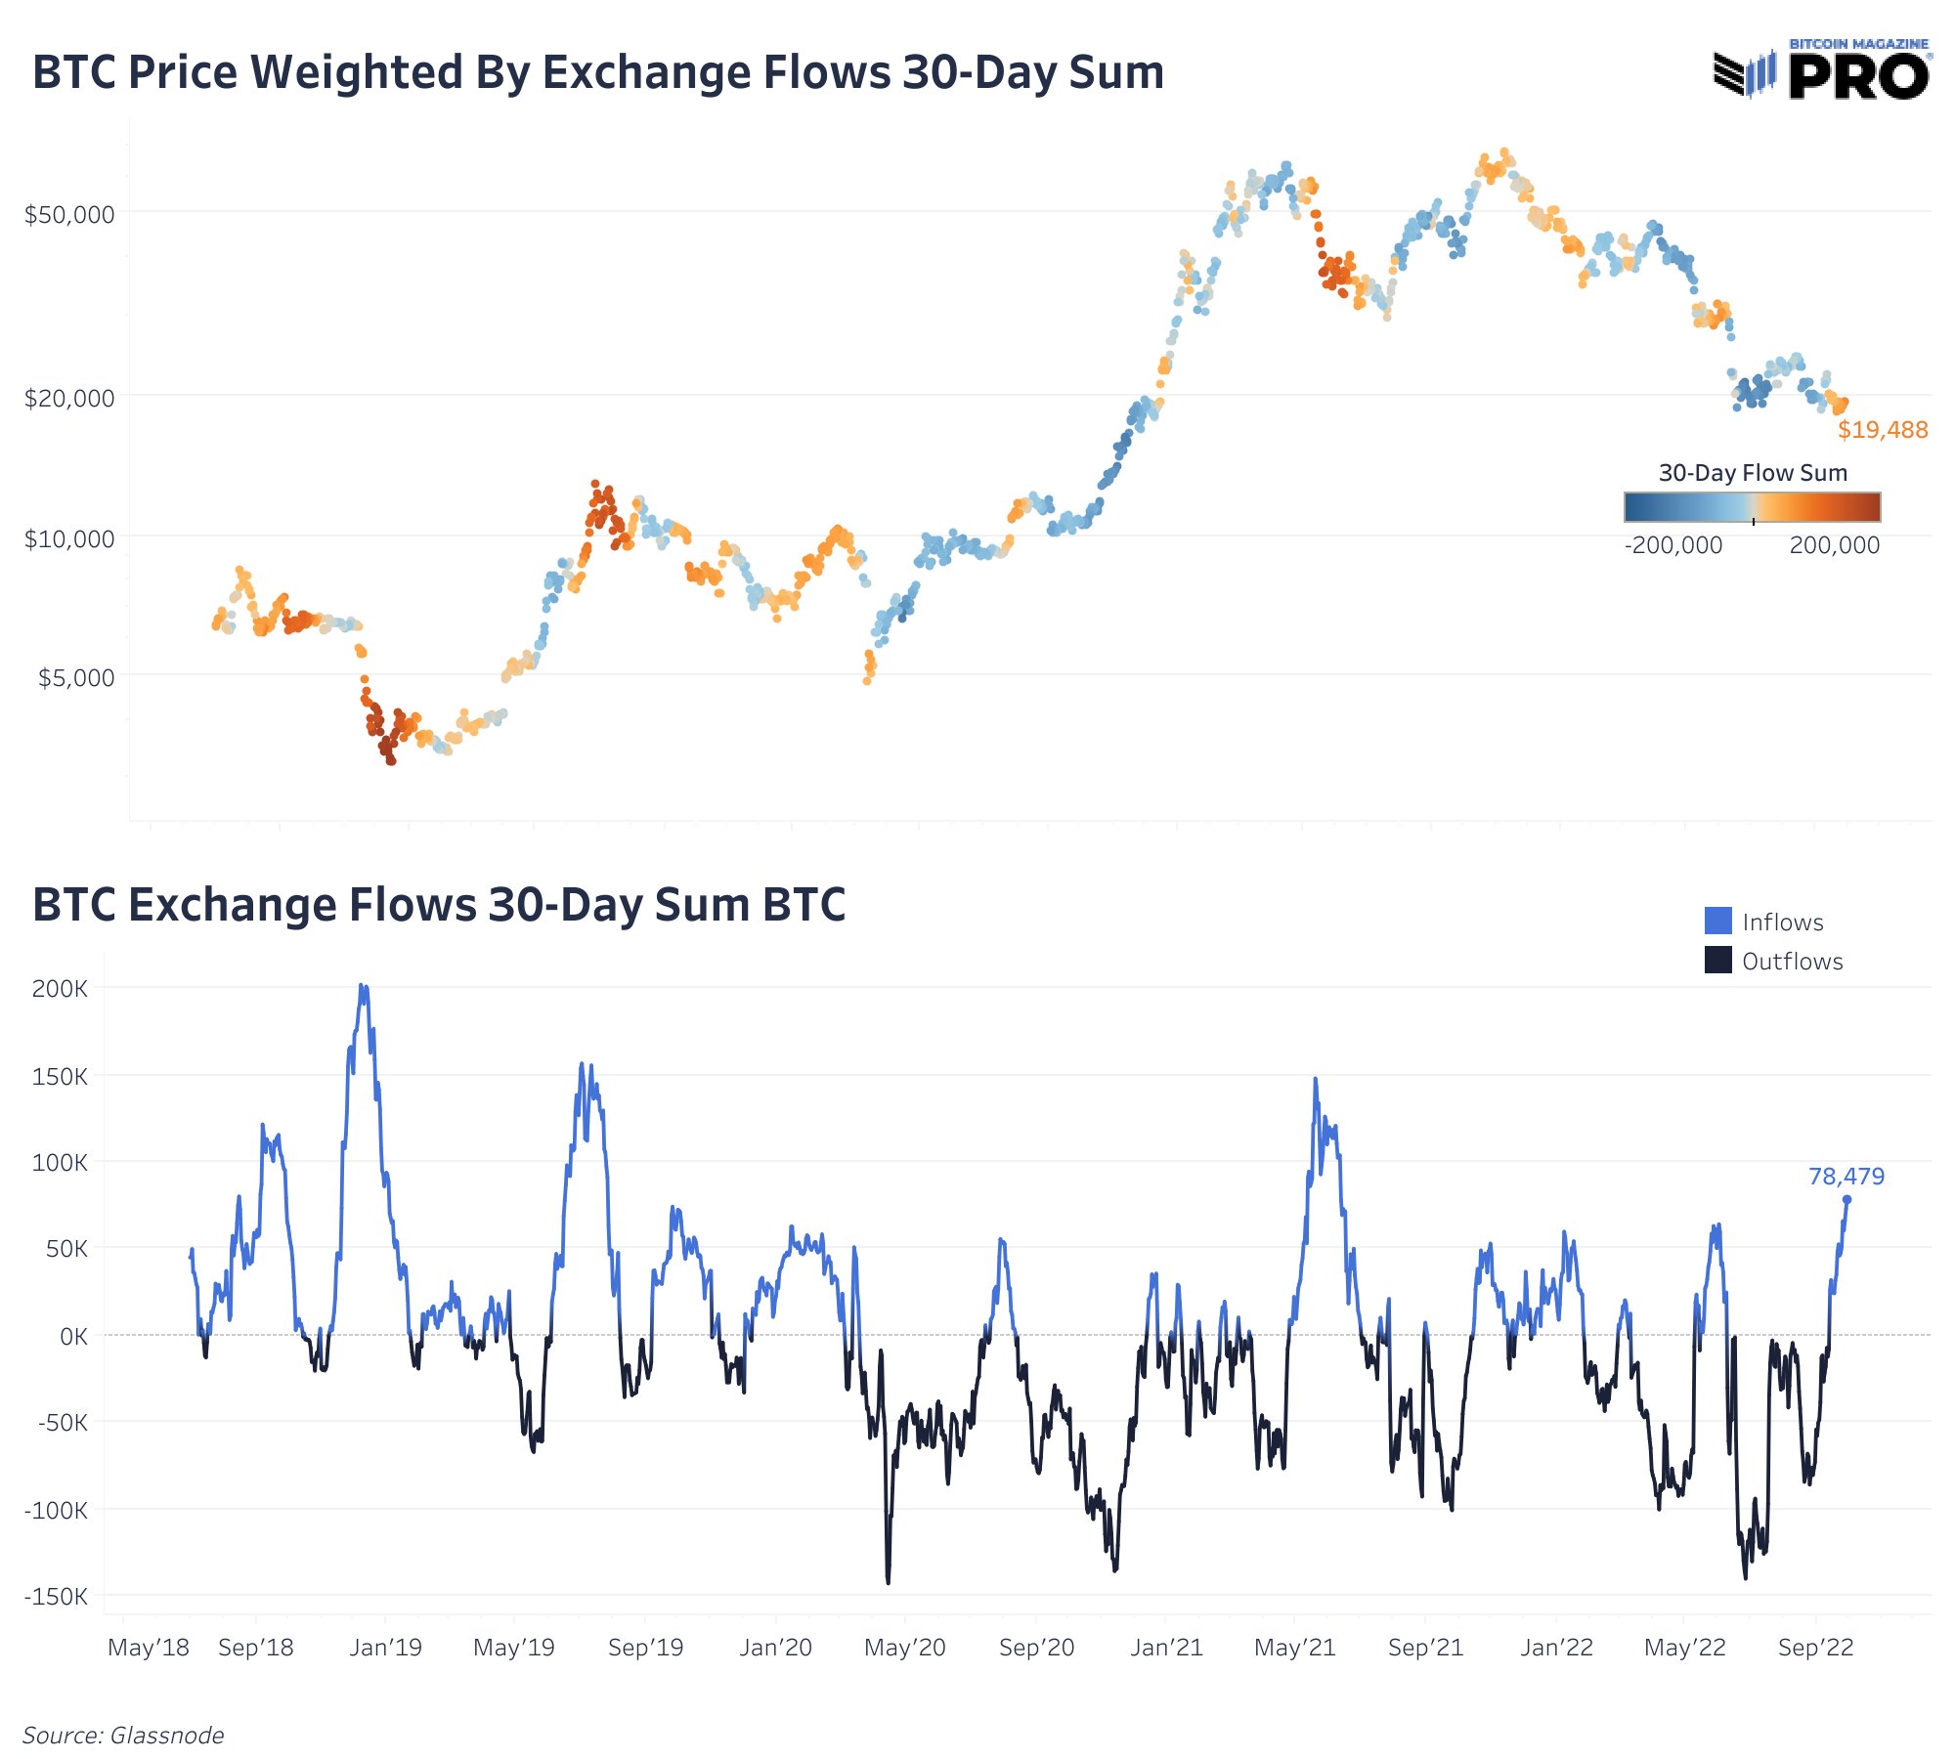This screenshot has width=1955, height=1759.
Task: Click the 30-Day Flow Sum gradient bar
Action: [x=1752, y=507]
